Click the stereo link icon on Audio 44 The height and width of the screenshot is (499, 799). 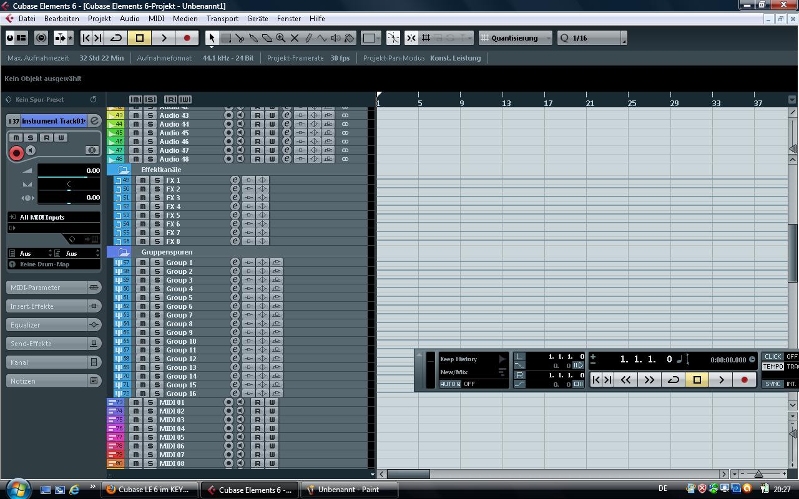tap(345, 124)
